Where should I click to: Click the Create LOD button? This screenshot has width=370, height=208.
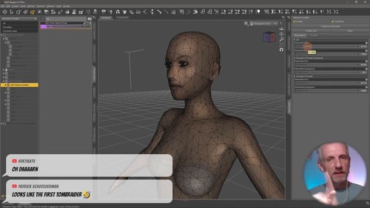click(x=311, y=31)
